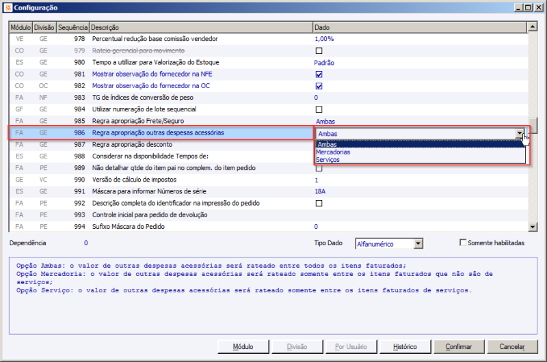This screenshot has height=362, width=547.
Task: Sort by the Divisão column header
Action: click(x=44, y=27)
